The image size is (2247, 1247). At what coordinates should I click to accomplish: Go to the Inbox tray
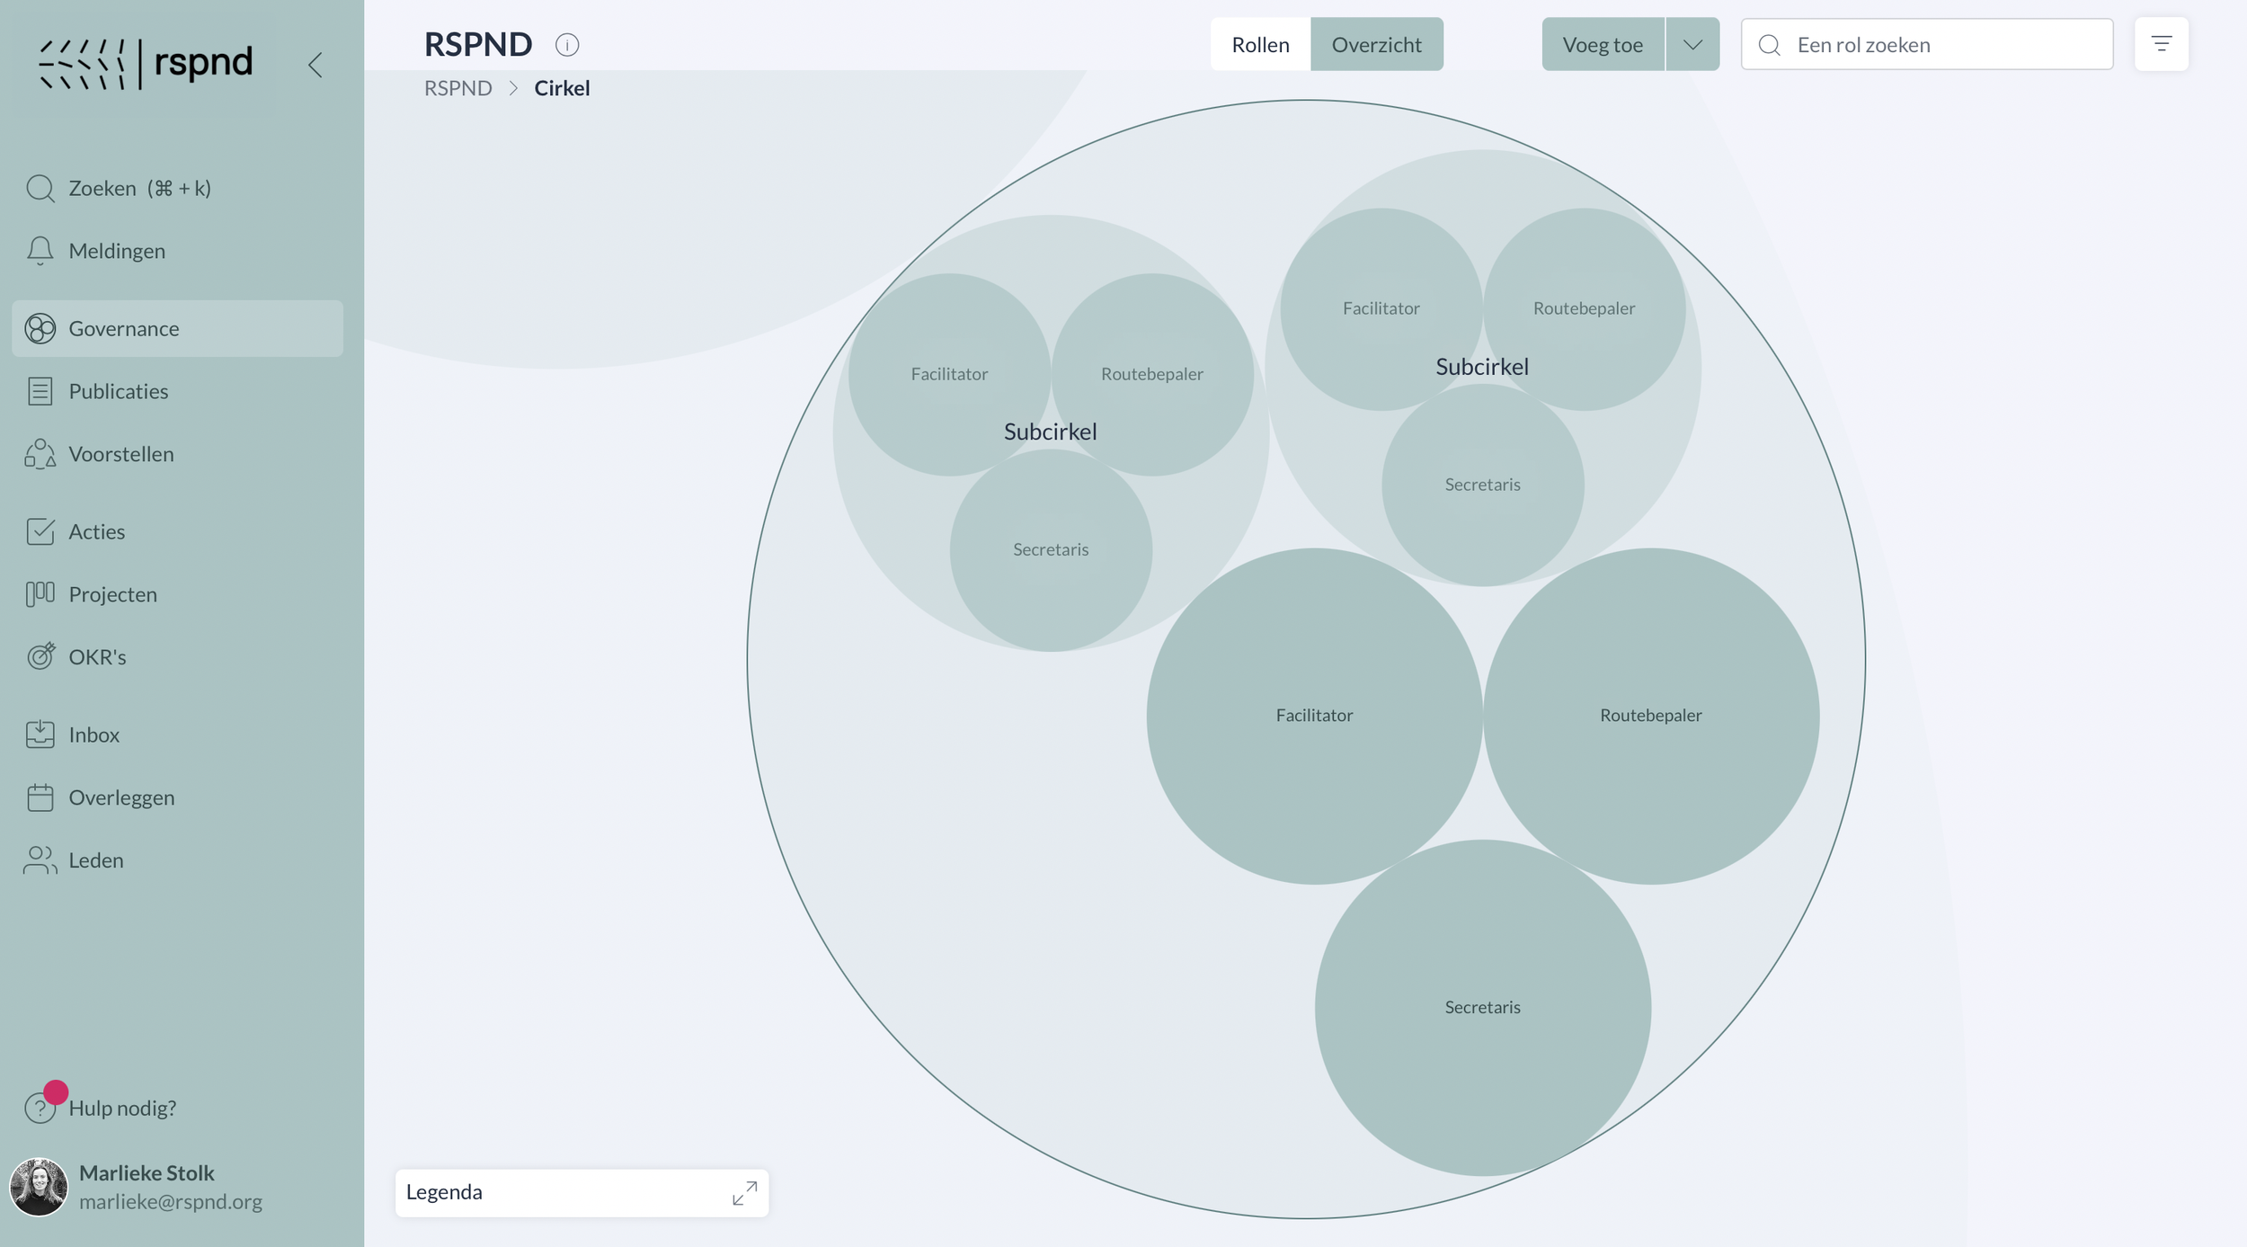point(93,735)
